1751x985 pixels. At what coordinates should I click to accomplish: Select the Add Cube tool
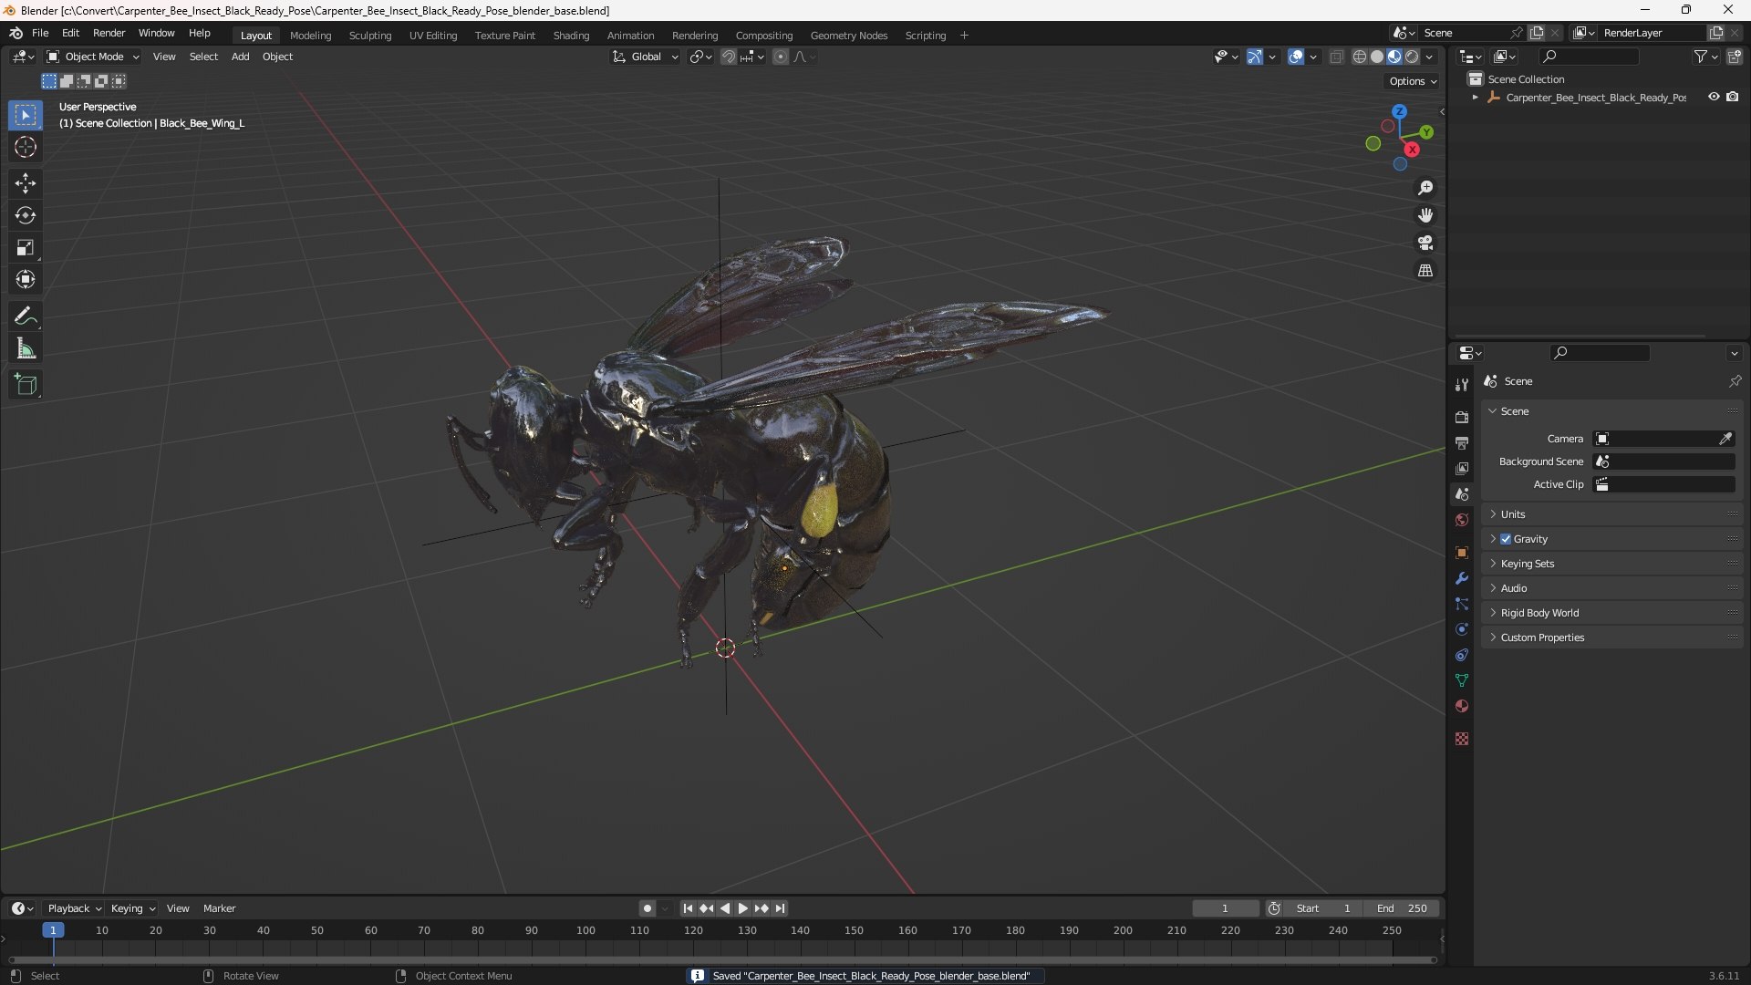26,385
